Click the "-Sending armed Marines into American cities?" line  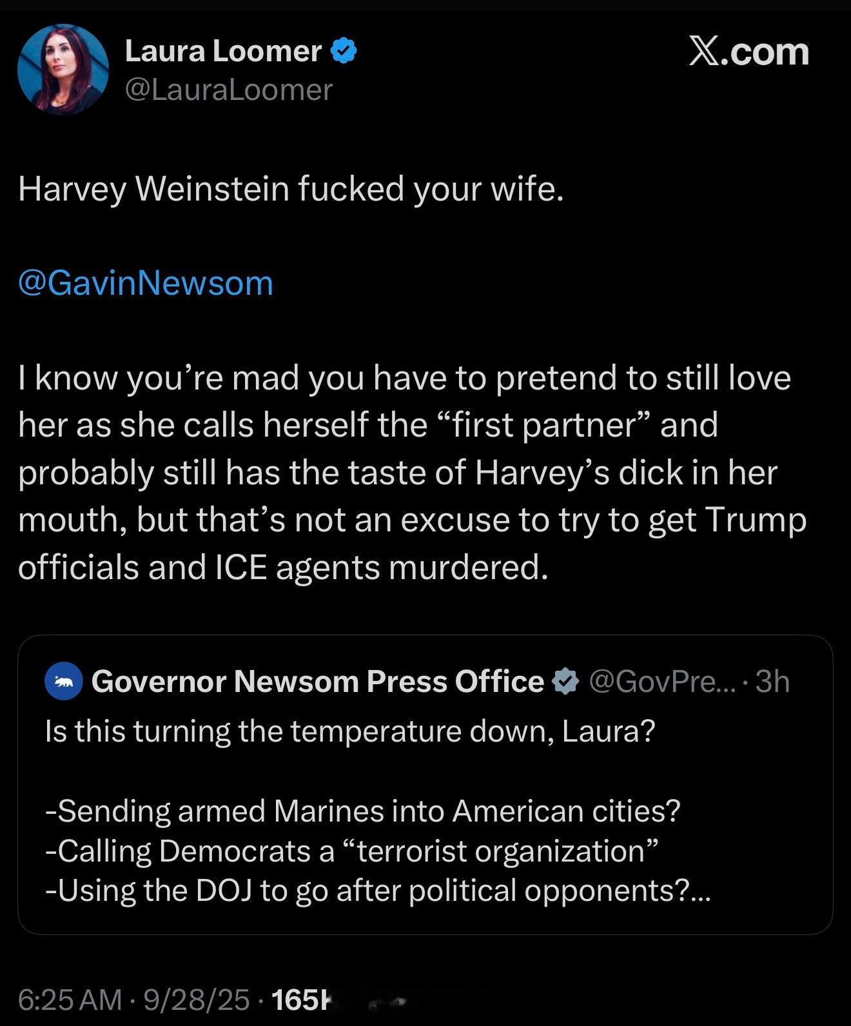point(363,811)
